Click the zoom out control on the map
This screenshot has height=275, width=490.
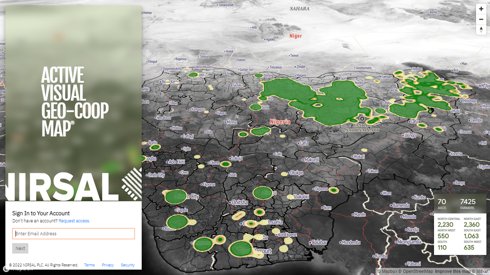[x=481, y=19]
